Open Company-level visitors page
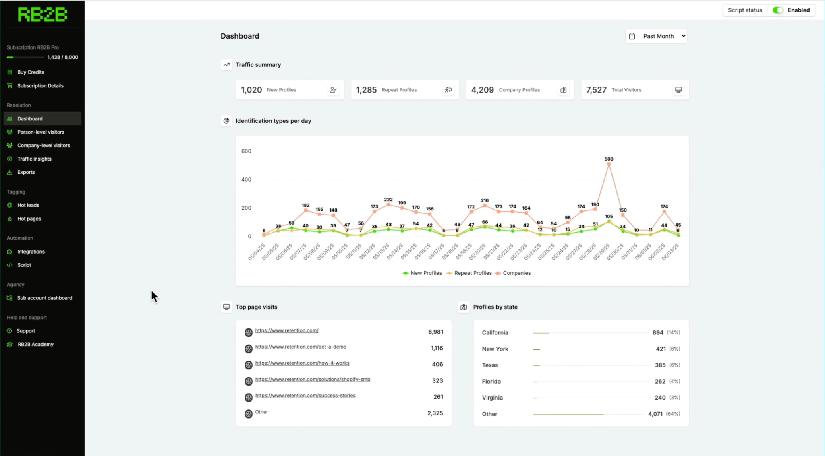The width and height of the screenshot is (825, 456). click(x=42, y=145)
